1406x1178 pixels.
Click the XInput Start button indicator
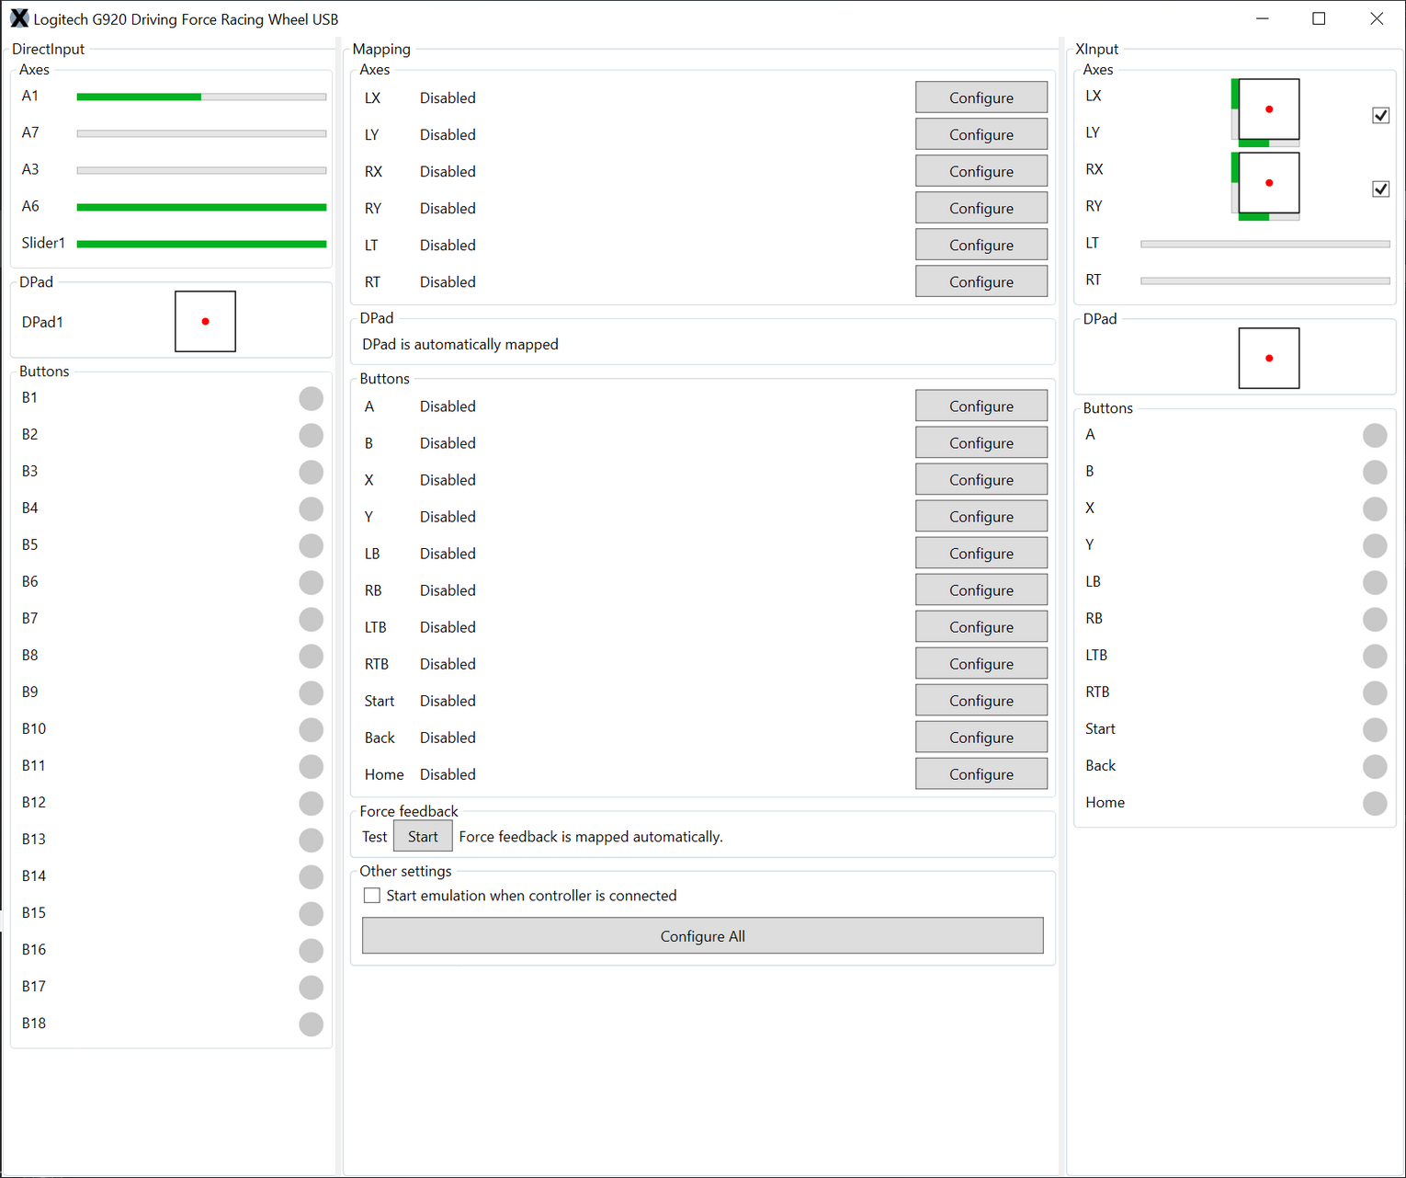tap(1375, 729)
